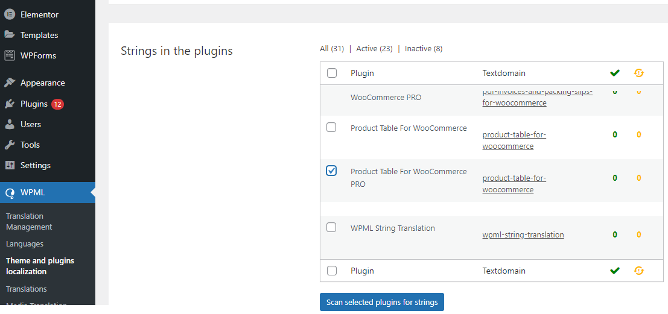
Task: Click Textdomain label in table footer
Action: [x=504, y=271]
